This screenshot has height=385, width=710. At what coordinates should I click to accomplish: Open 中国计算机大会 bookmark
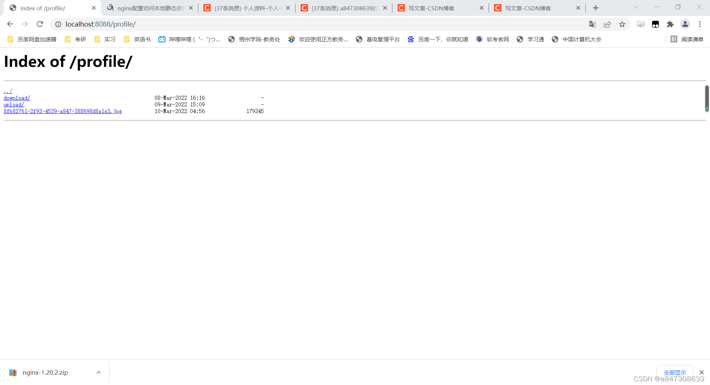(577, 39)
